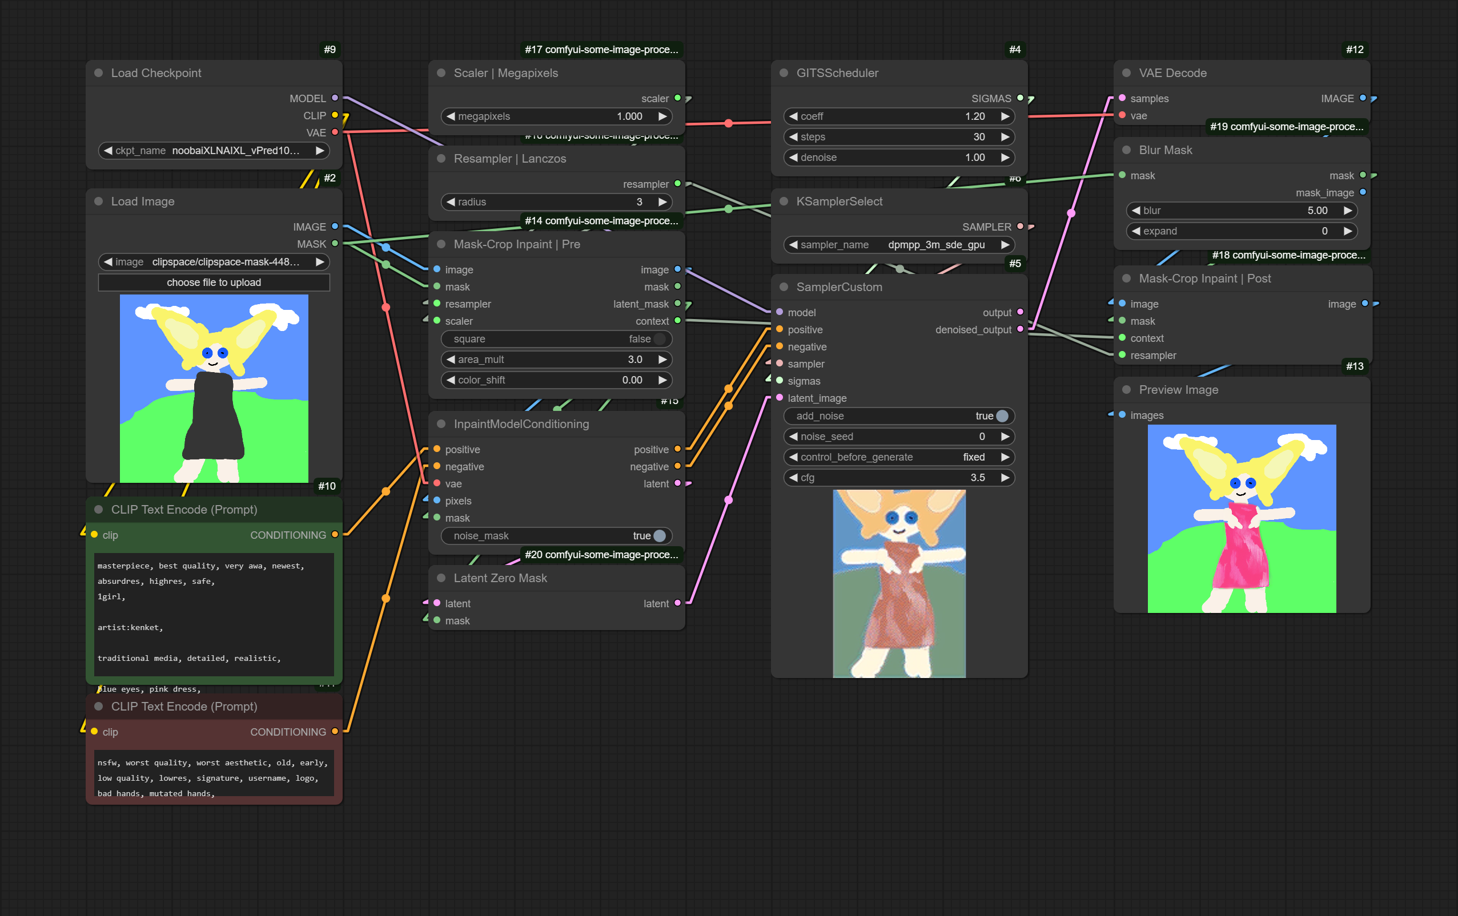This screenshot has height=916, width=1458.
Task: Collapse the negative CLIP Text Encode node dot
Action: (x=99, y=706)
